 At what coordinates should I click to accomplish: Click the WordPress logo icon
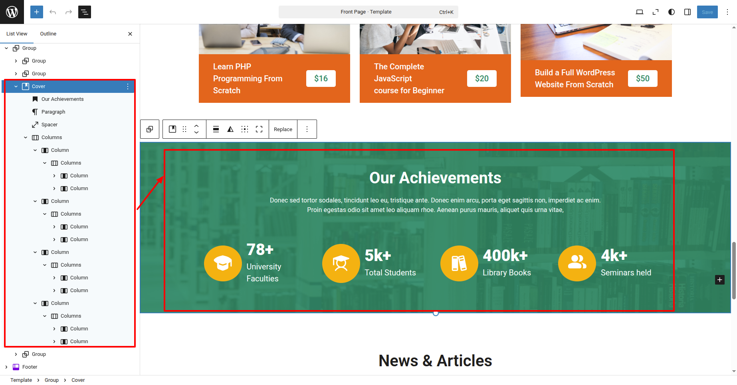tap(12, 12)
